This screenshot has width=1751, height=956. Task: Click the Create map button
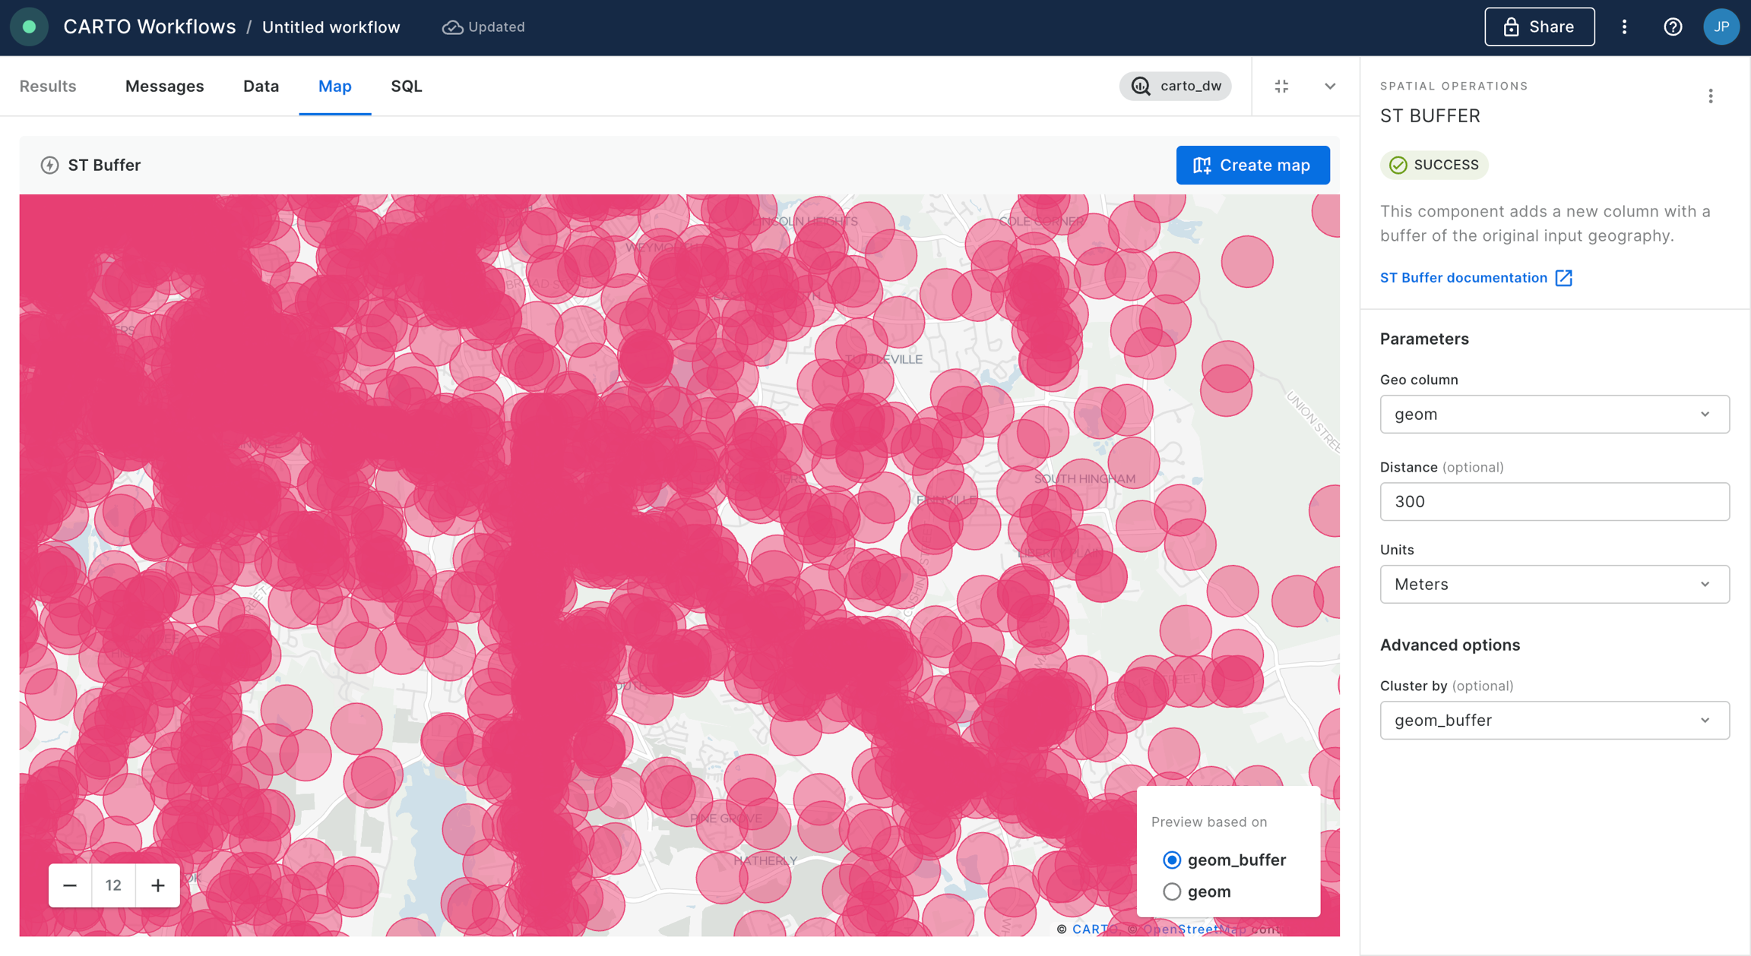tap(1252, 166)
